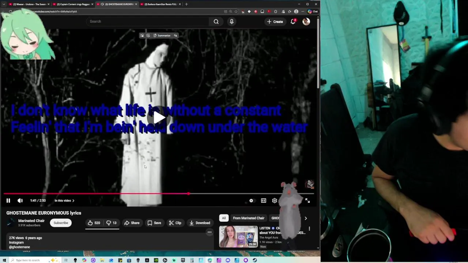The width and height of the screenshot is (468, 263).
Task: Open the browser Chat sidebar button
Action: (313, 11)
